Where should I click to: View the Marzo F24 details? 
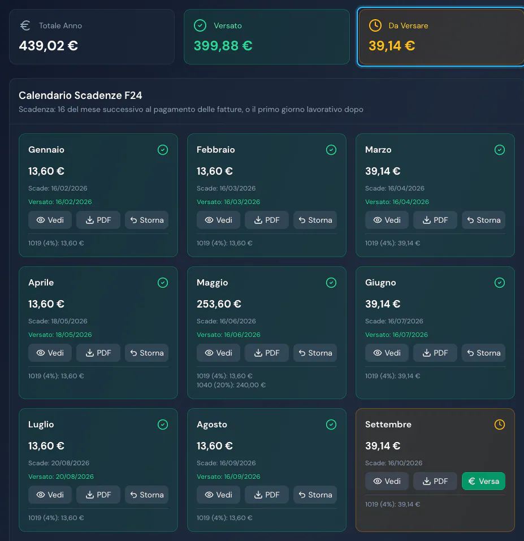click(387, 220)
